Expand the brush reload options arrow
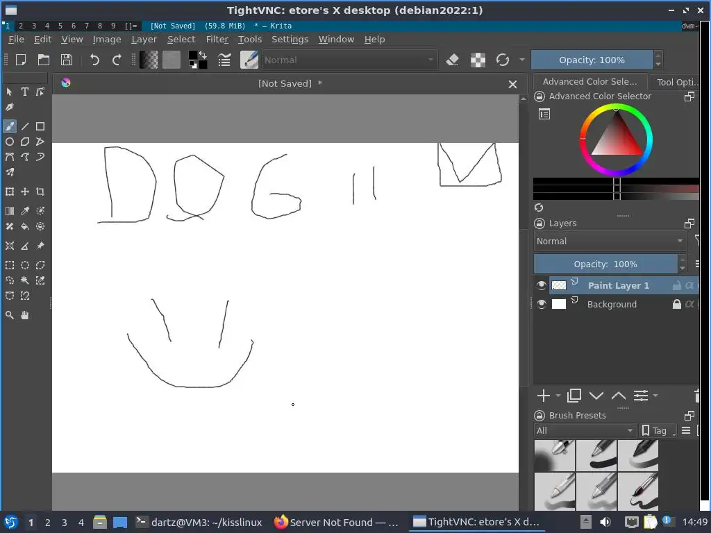The width and height of the screenshot is (711, 533). [522, 60]
